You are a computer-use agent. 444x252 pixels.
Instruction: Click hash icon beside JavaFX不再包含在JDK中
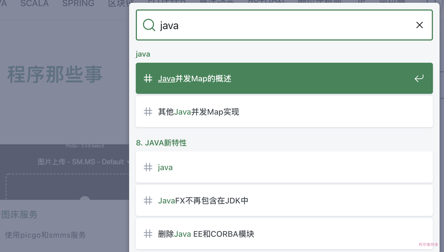148,201
